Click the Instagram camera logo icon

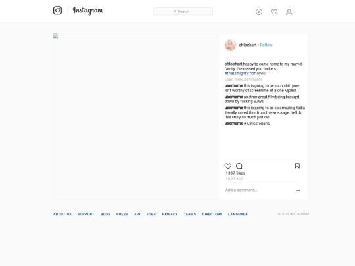point(57,11)
